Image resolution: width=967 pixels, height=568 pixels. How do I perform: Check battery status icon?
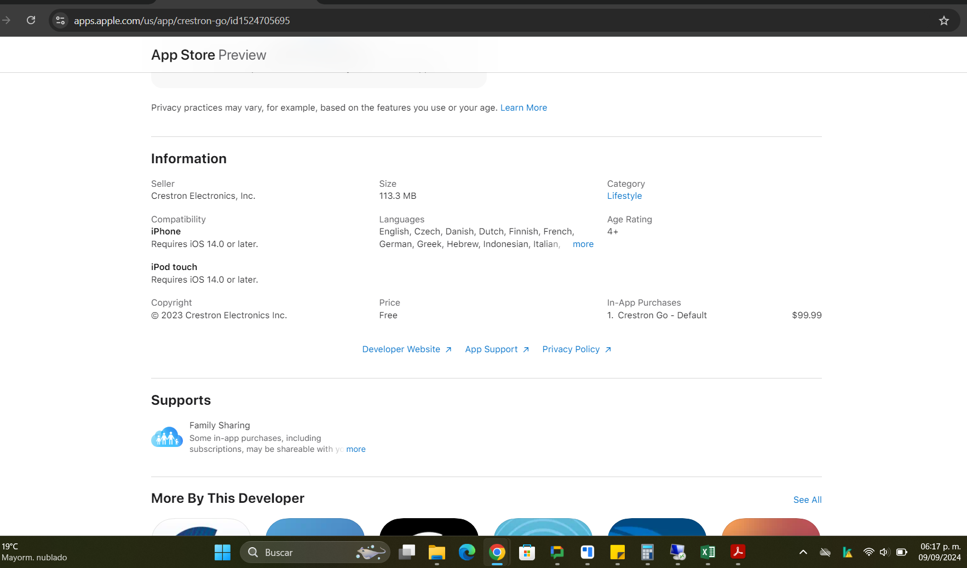(x=902, y=552)
